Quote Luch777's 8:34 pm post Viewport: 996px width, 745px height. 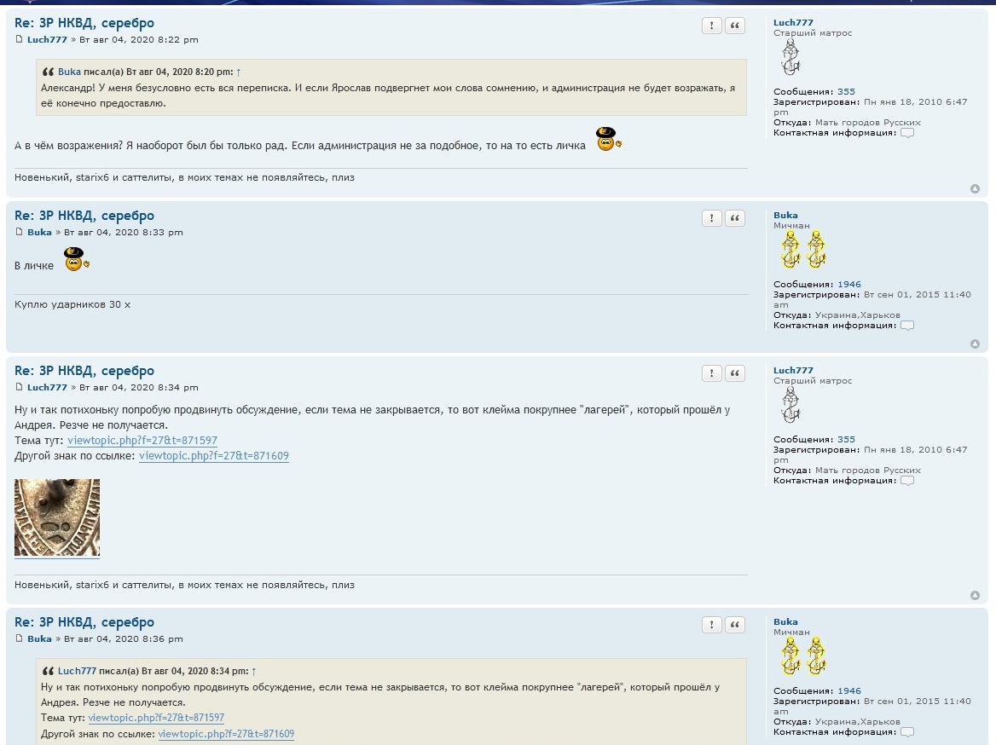[x=734, y=373]
